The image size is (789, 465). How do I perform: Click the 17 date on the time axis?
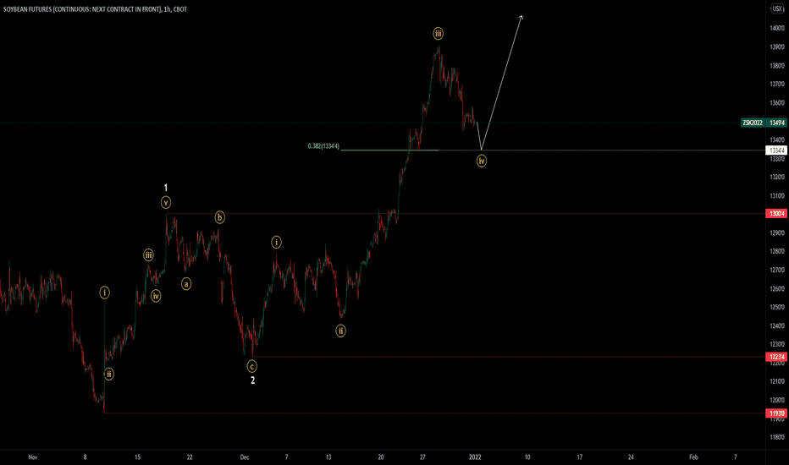click(x=580, y=457)
